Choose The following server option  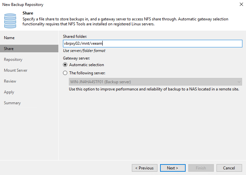65,73
